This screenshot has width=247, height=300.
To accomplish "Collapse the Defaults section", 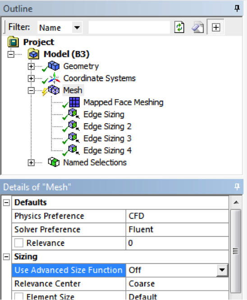I will coord(6,203).
